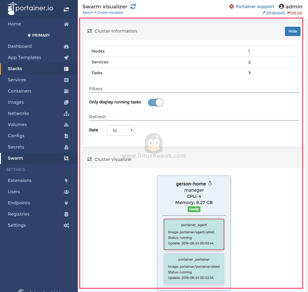Screen dimensions: 308x292
Task: Toggle the sidebar collapse arrows icon
Action: tap(66, 9)
